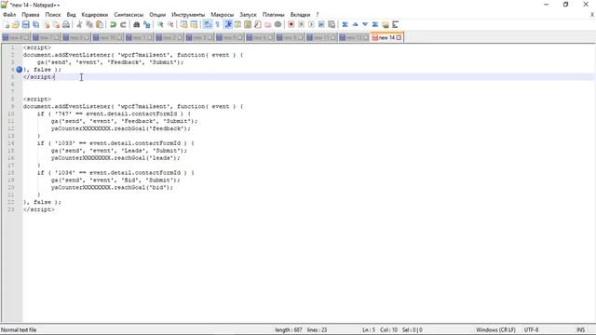Open the Поиск menu

click(53, 15)
